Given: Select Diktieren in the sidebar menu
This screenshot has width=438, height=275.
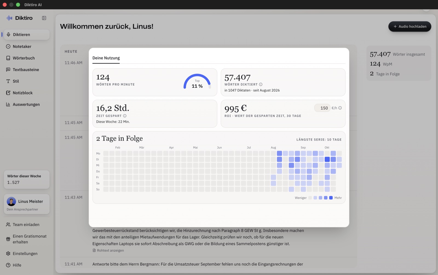Looking at the screenshot, I should (27, 35).
